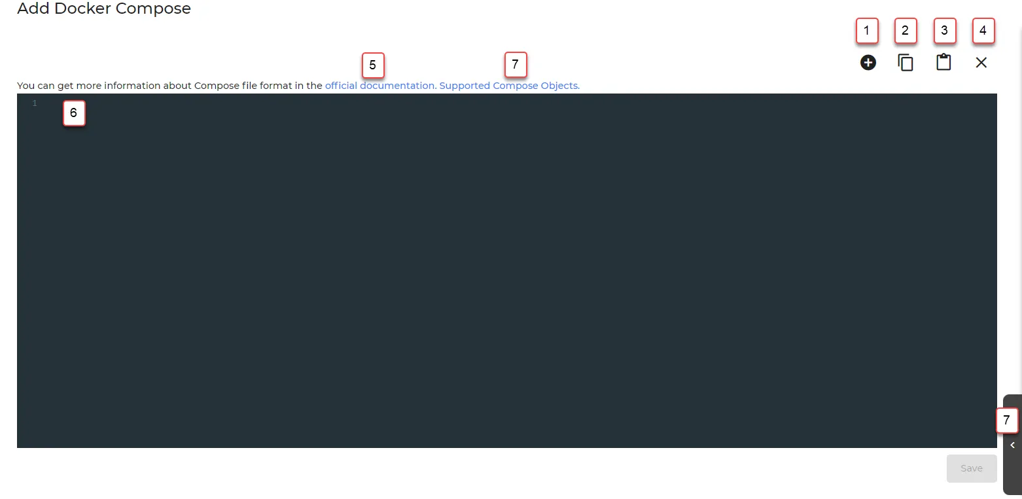Image resolution: width=1022 pixels, height=499 pixels.
Task: Click the add (plus circle) icon
Action: click(x=868, y=63)
